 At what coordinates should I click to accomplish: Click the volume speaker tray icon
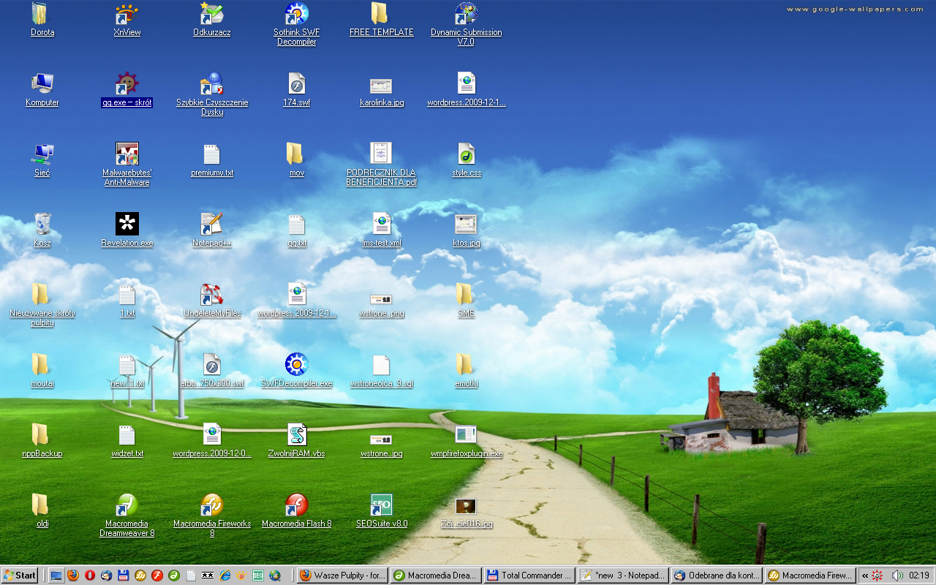pos(897,575)
